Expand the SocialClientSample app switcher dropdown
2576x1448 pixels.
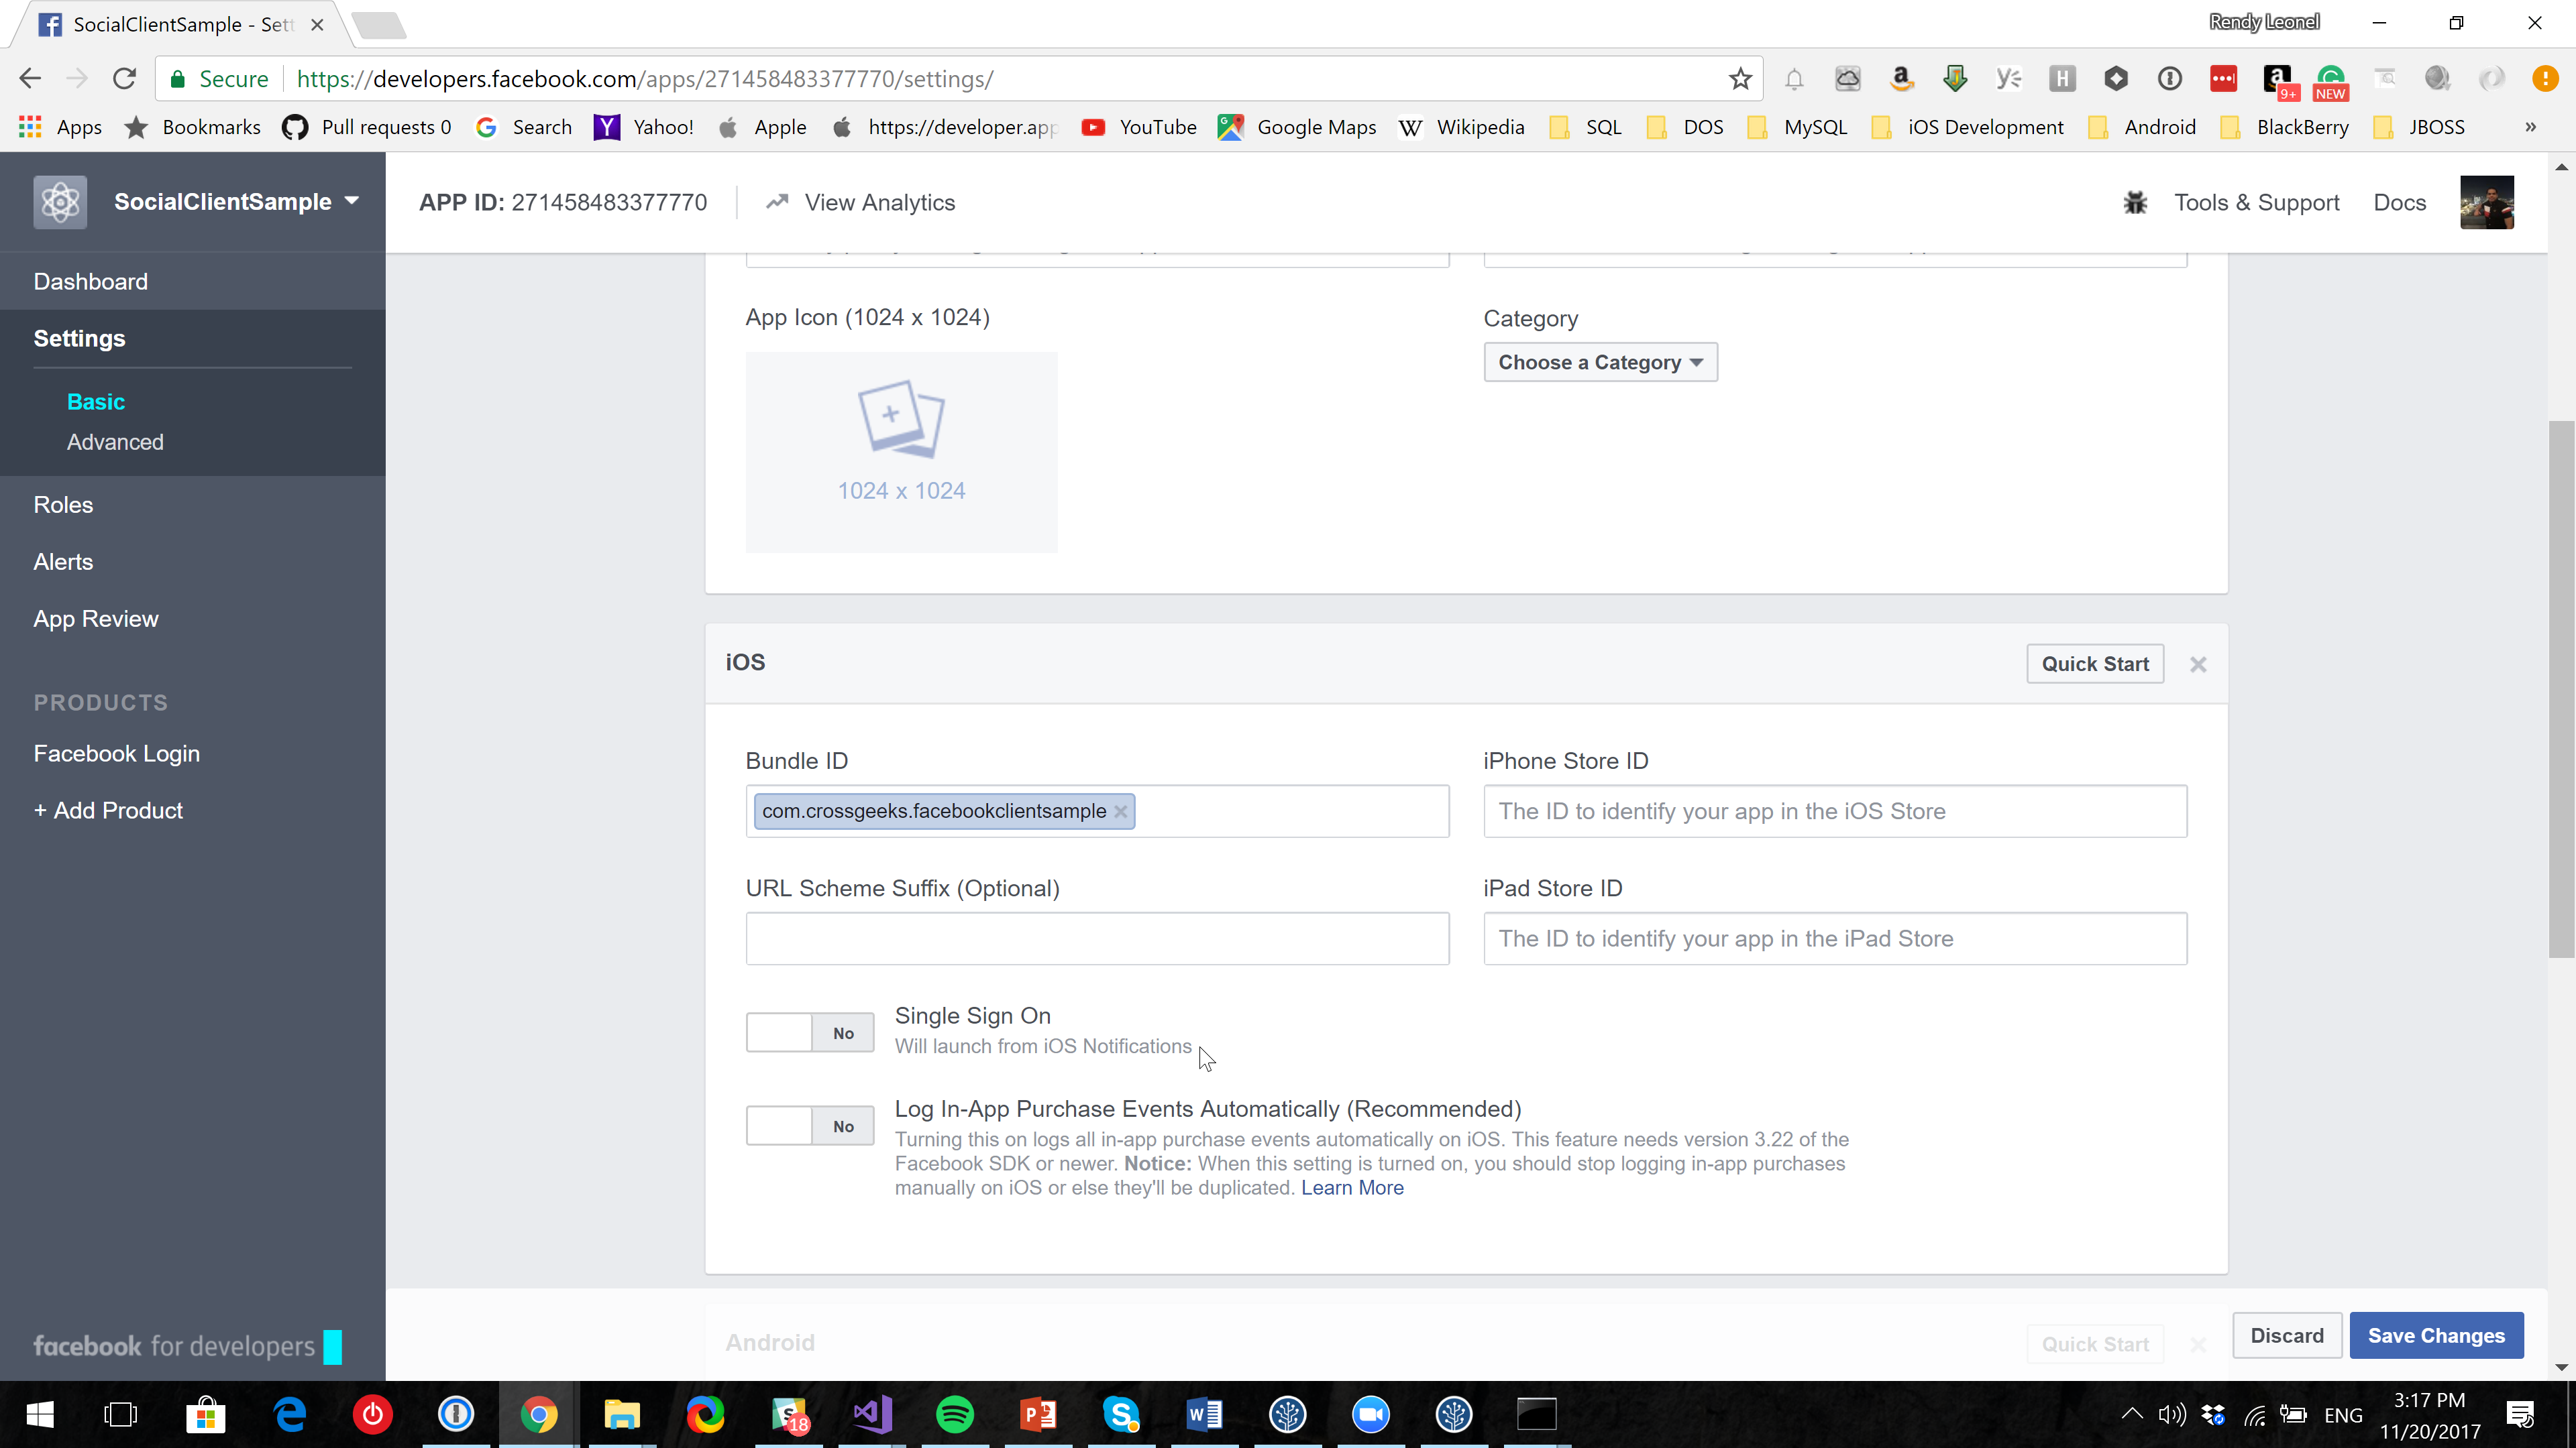[352, 201]
